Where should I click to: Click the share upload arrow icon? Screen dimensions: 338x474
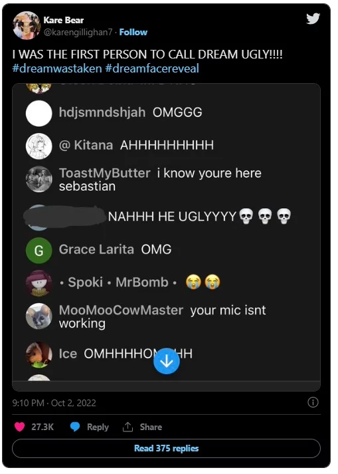[x=127, y=427]
